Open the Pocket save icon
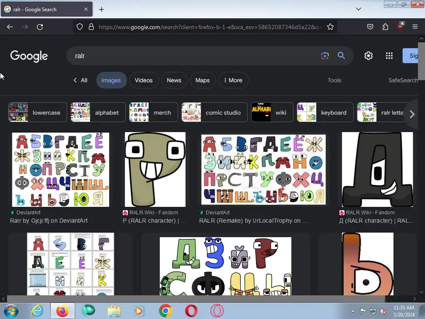This screenshot has width=425, height=319. [370, 27]
